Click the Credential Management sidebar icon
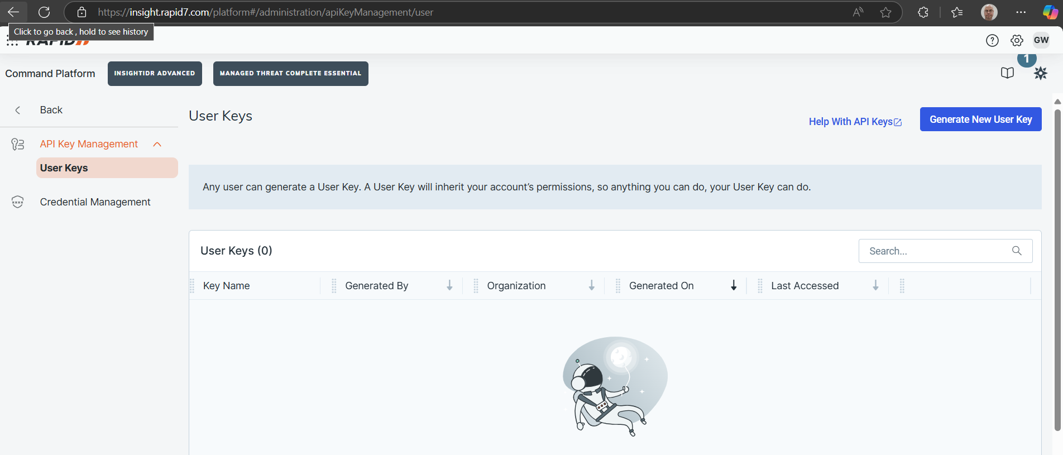The image size is (1063, 455). click(x=18, y=202)
